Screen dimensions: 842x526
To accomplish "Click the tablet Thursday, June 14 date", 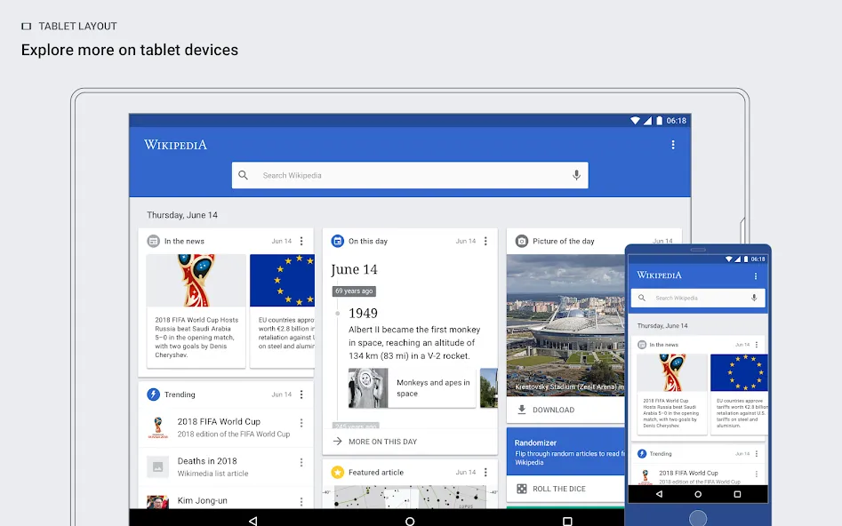I will (182, 215).
